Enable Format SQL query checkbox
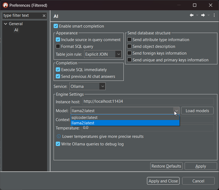The image size is (219, 190). point(58,46)
